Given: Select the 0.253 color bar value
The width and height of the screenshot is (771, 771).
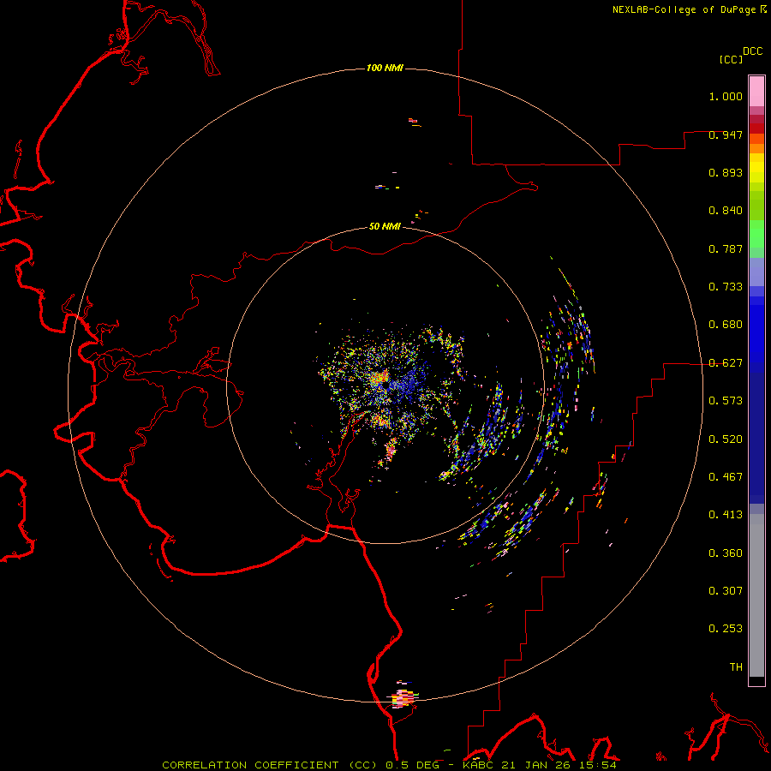Looking at the screenshot, I should [x=726, y=629].
